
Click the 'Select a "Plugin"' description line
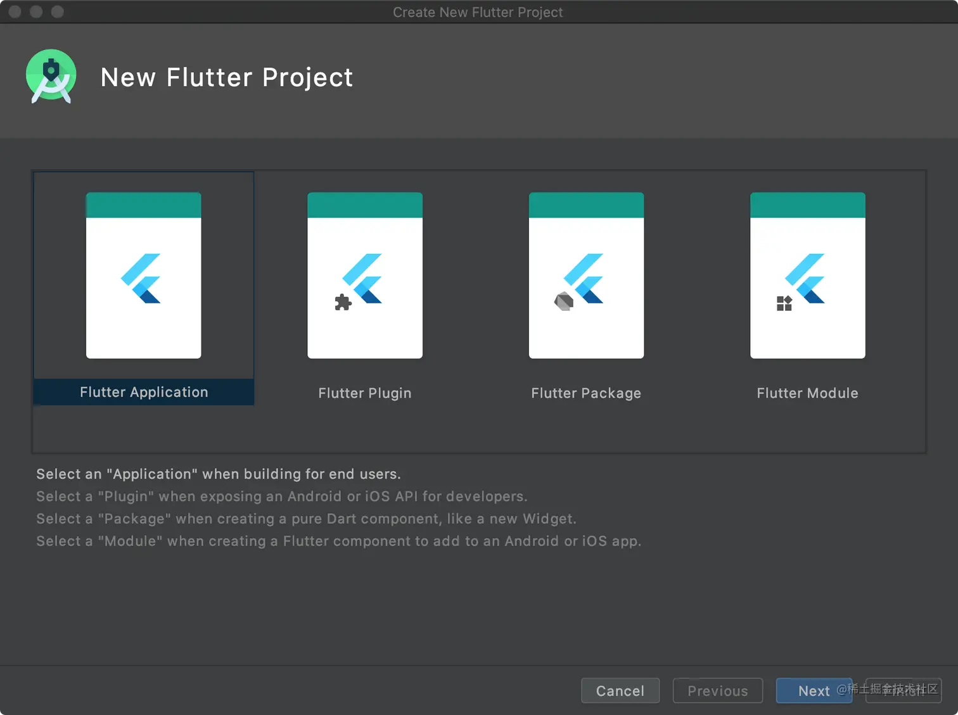click(x=282, y=497)
